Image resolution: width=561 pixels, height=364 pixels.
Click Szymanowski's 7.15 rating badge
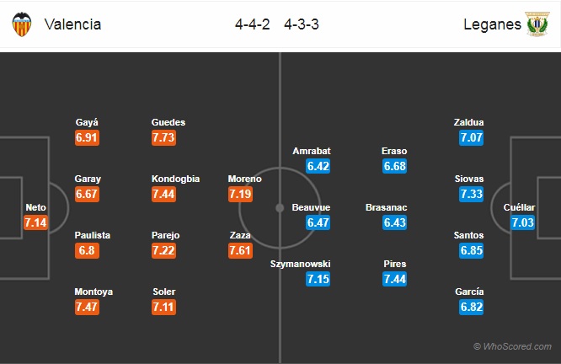click(318, 279)
